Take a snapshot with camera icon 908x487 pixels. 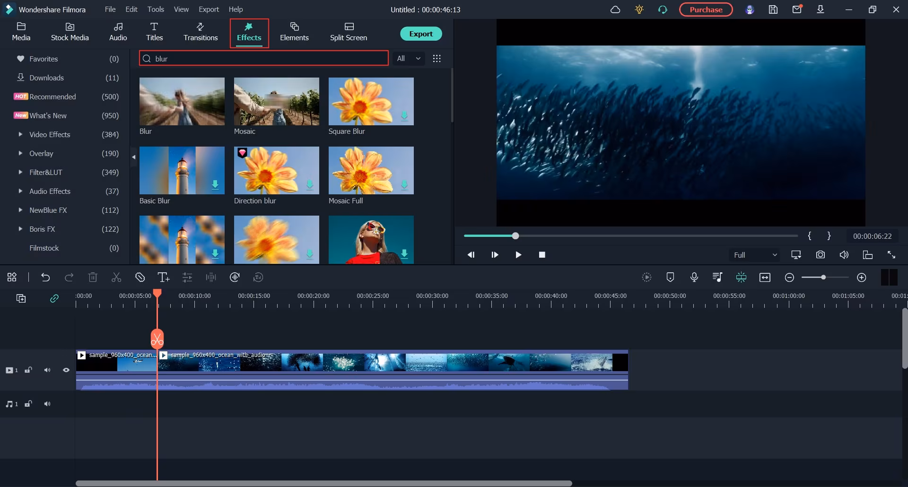point(820,255)
